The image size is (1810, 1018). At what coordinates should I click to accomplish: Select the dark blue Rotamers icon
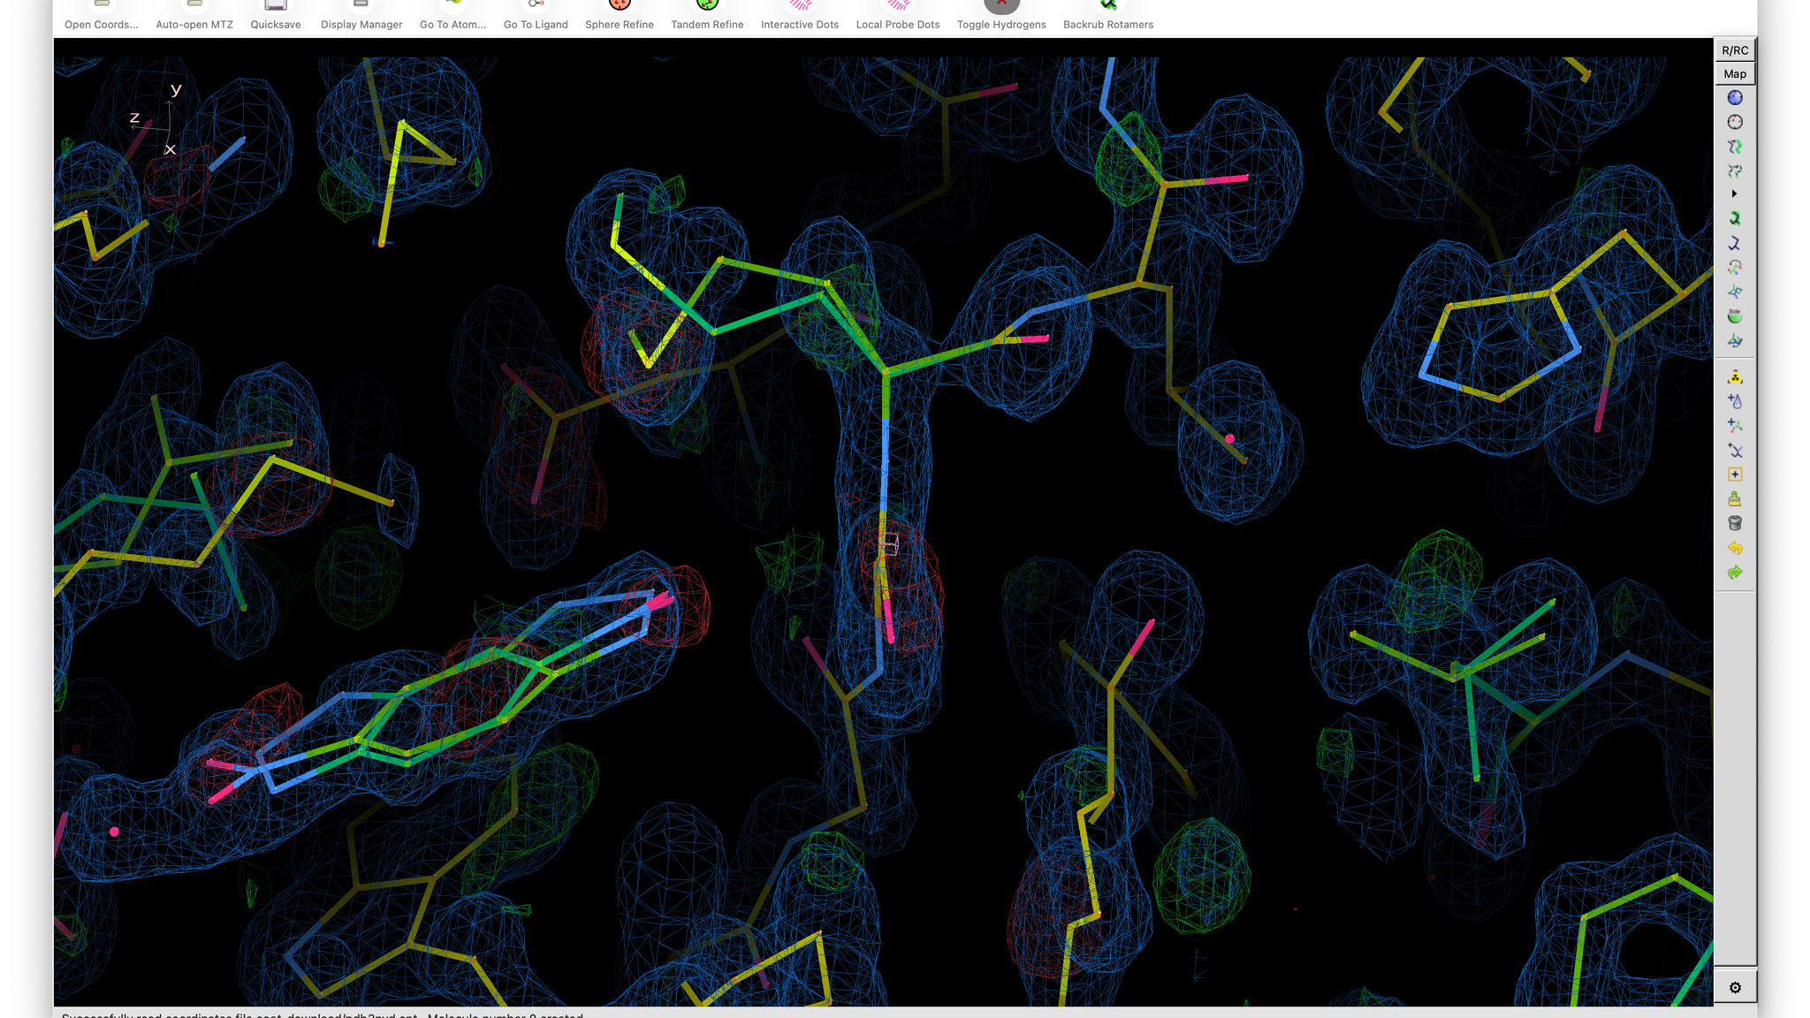tap(1735, 243)
